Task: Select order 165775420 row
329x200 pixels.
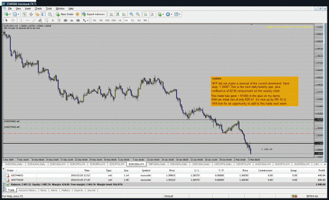Action: pos(166,180)
